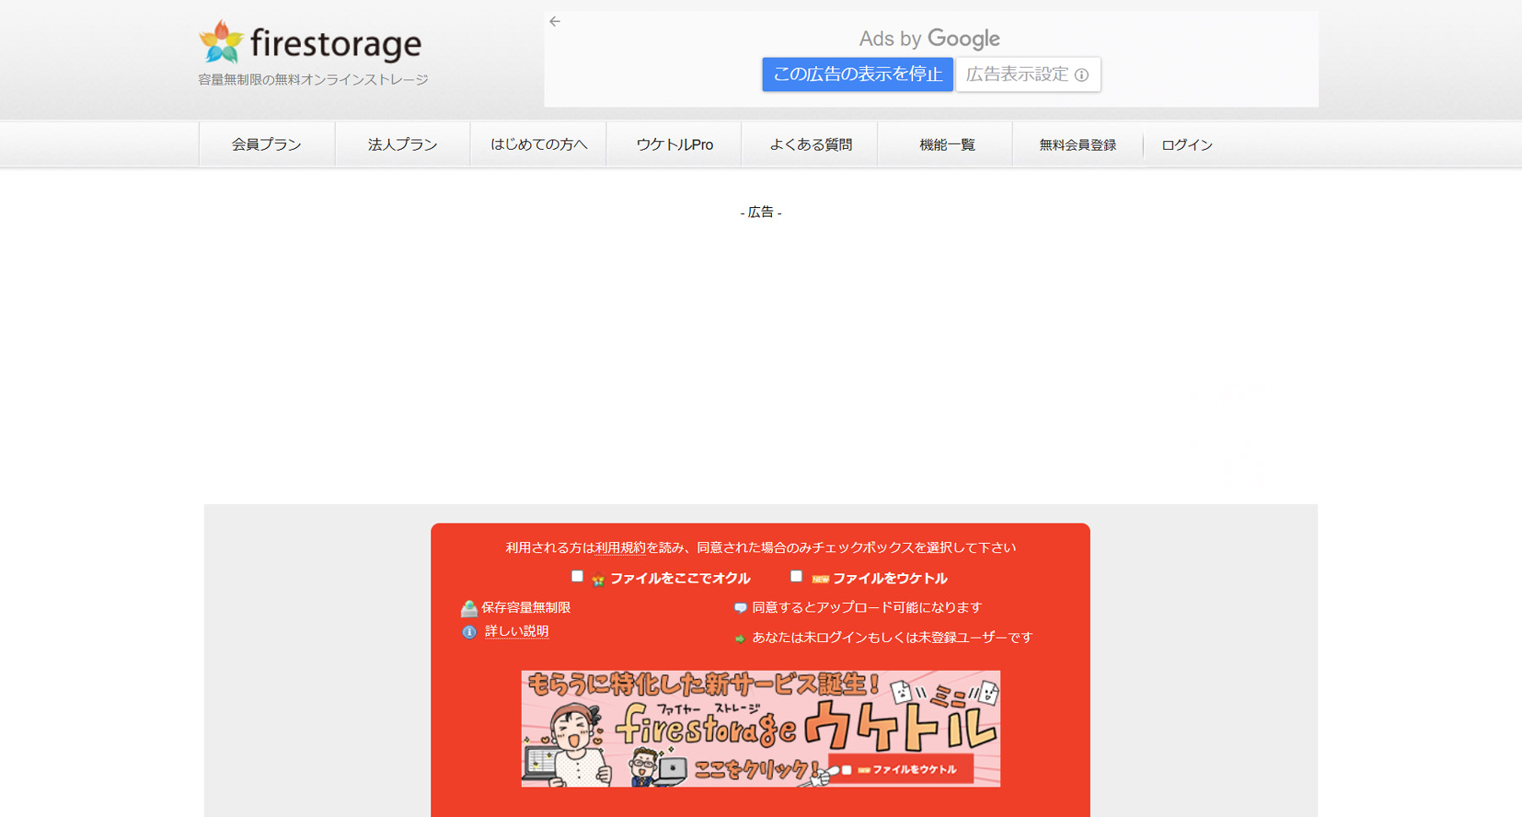The image size is (1522, 817).
Task: Open 機能一覧 page
Action: tap(947, 145)
